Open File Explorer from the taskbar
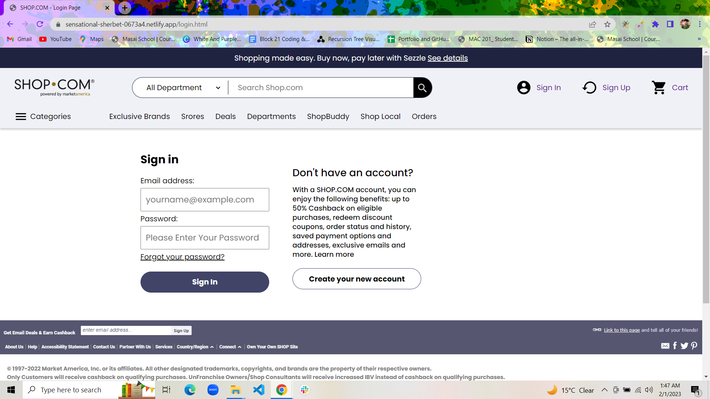 (x=236, y=390)
